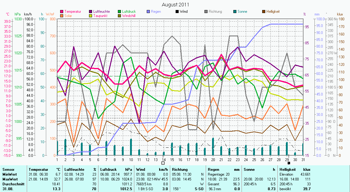This screenshot has height=192, width=350.
Task: Click the blue Regen legend swatch
Action: [x=148, y=12]
